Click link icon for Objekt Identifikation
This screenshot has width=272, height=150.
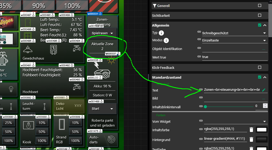(199, 48)
